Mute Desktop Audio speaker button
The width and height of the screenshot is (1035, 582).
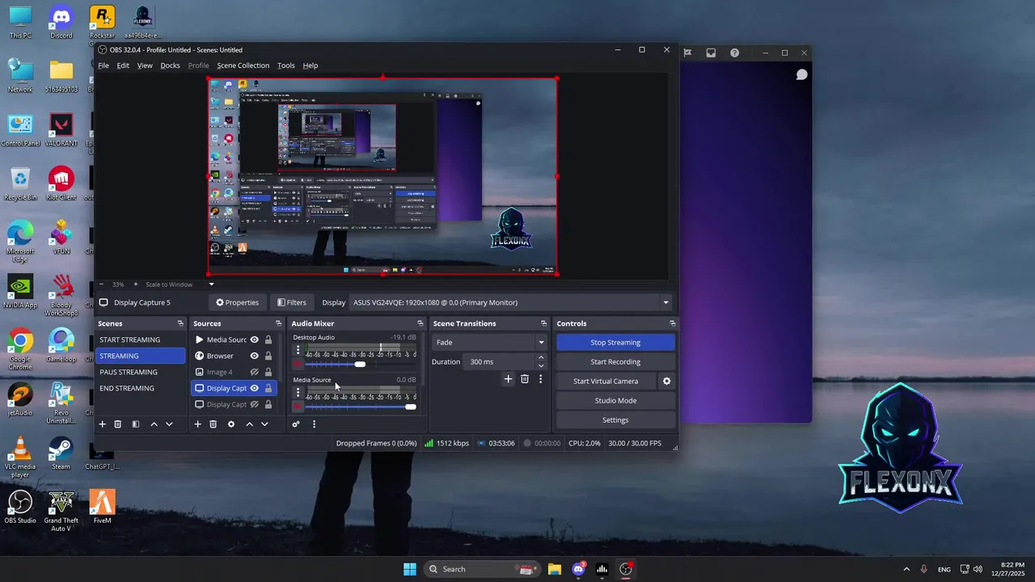(x=298, y=364)
